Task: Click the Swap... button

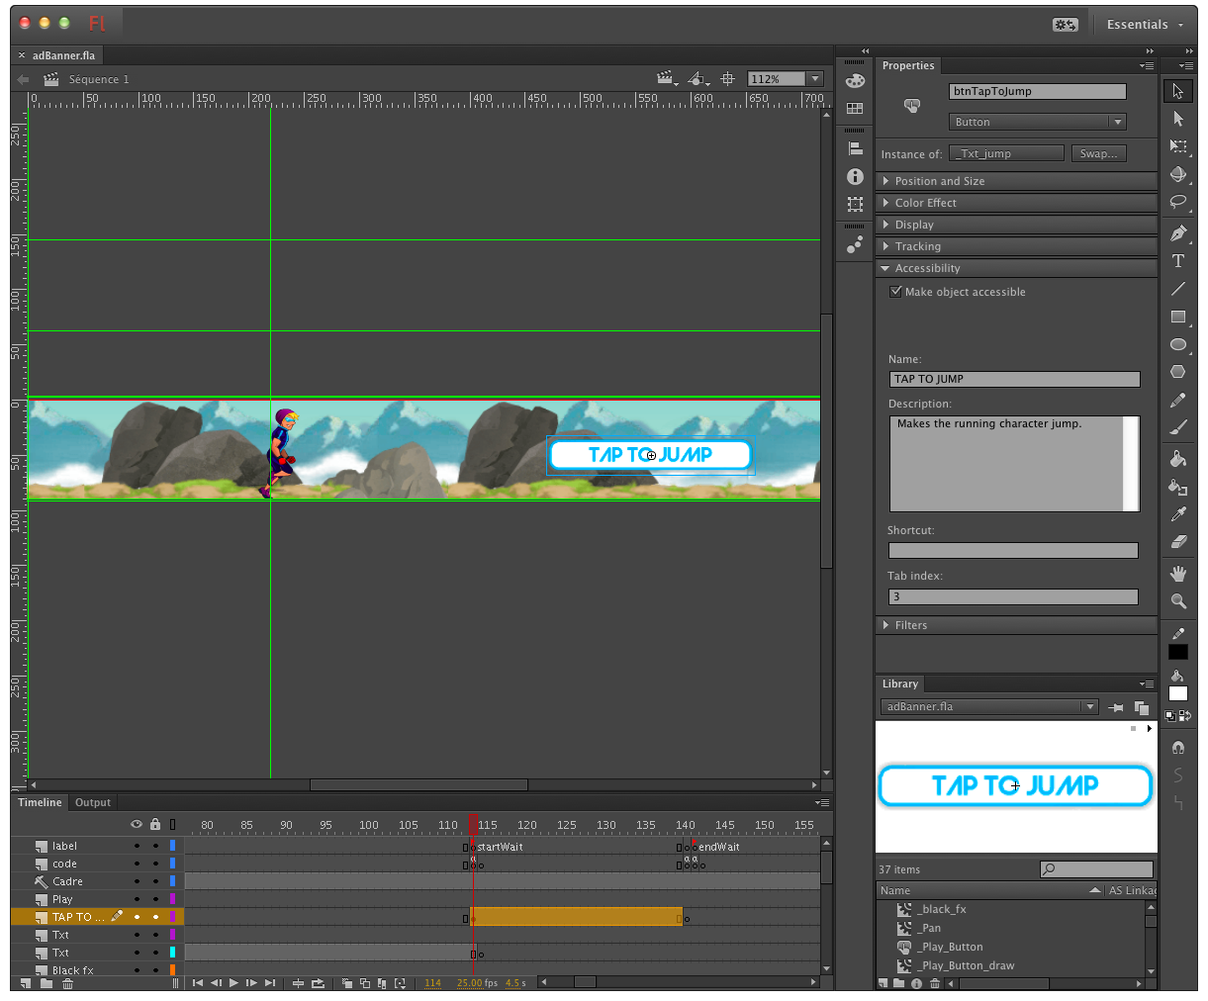Action: 1098,153
